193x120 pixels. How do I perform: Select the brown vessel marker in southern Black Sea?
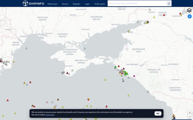(x=58, y=99)
